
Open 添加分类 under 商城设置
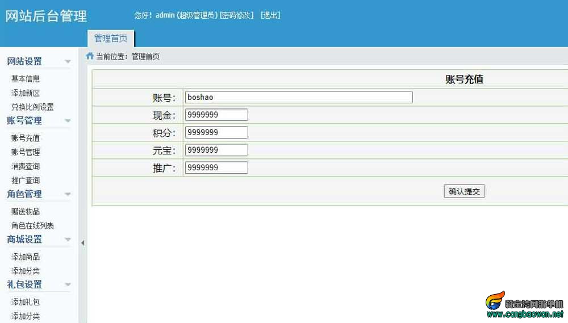pos(26,271)
